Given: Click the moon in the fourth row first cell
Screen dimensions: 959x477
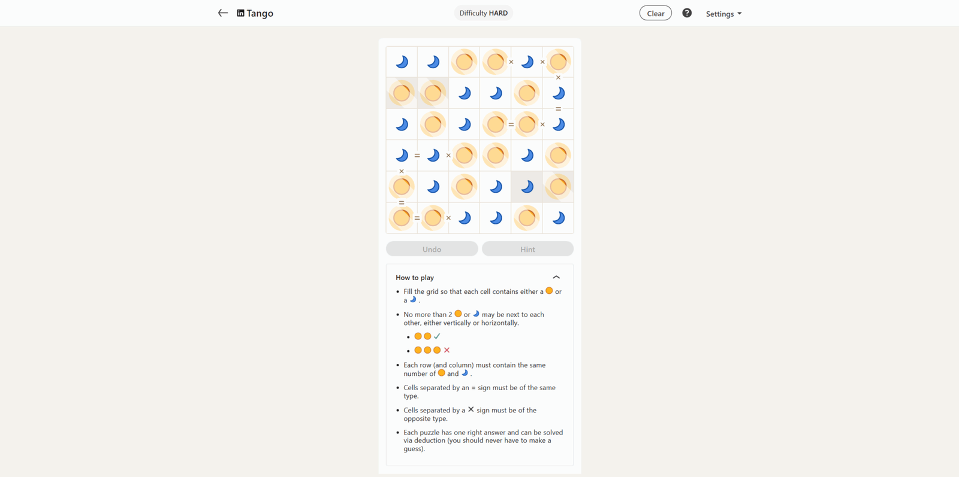Looking at the screenshot, I should 402,156.
